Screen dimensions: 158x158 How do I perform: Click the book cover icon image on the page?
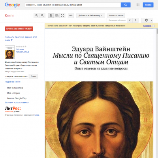[99, 120]
